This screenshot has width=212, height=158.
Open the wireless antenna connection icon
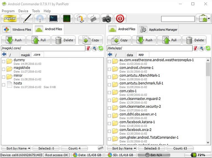(x=40, y=18)
